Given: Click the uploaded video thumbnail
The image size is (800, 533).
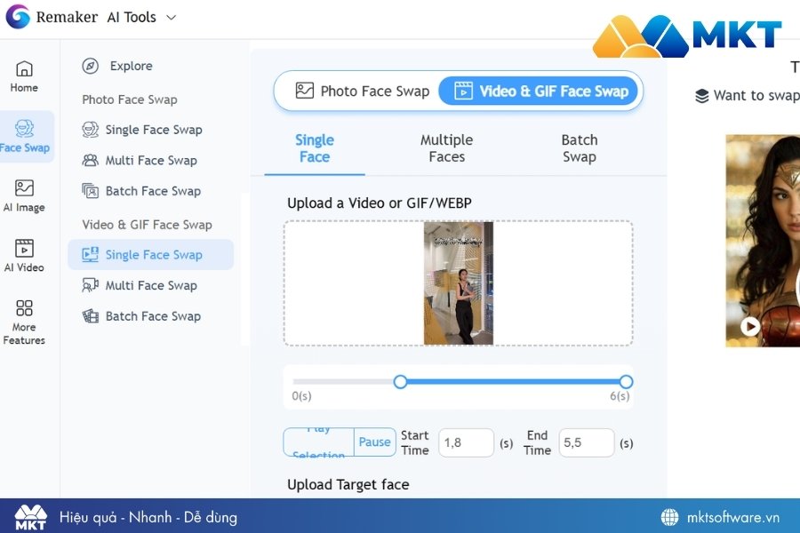Looking at the screenshot, I should [x=458, y=284].
